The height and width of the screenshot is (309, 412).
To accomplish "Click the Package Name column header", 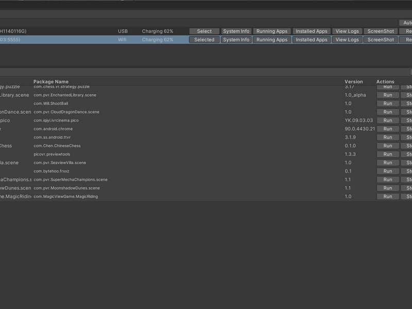I will [51, 82].
